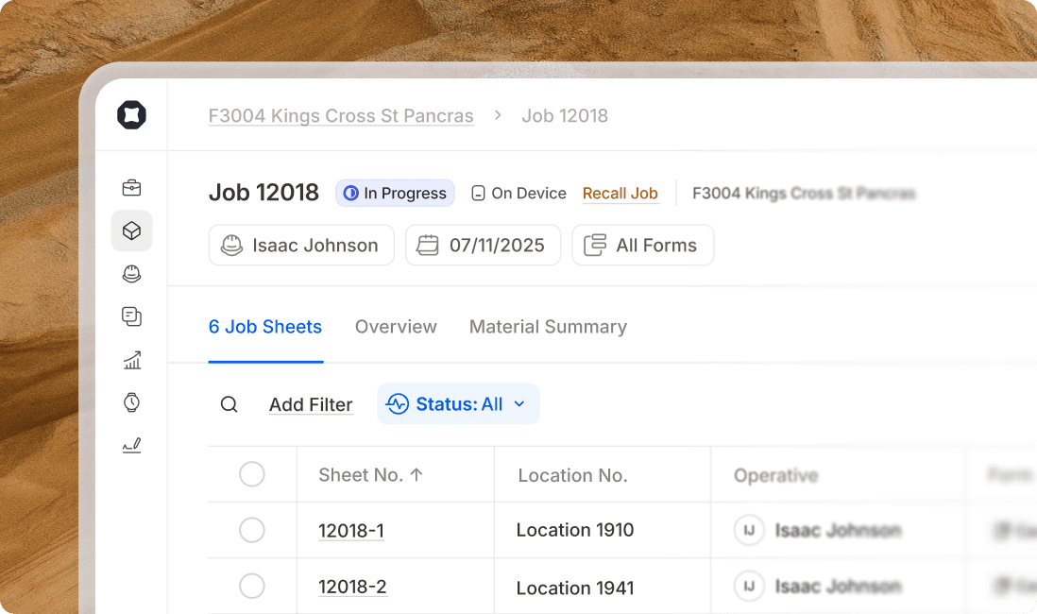Image resolution: width=1037 pixels, height=614 pixels.
Task: Open sheet 12018-2 link
Action: (352, 587)
